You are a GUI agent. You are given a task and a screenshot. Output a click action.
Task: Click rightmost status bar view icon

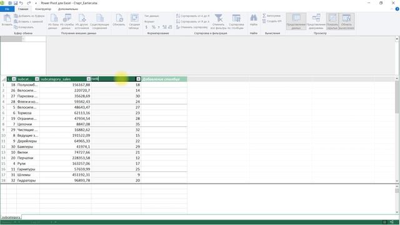(392, 222)
